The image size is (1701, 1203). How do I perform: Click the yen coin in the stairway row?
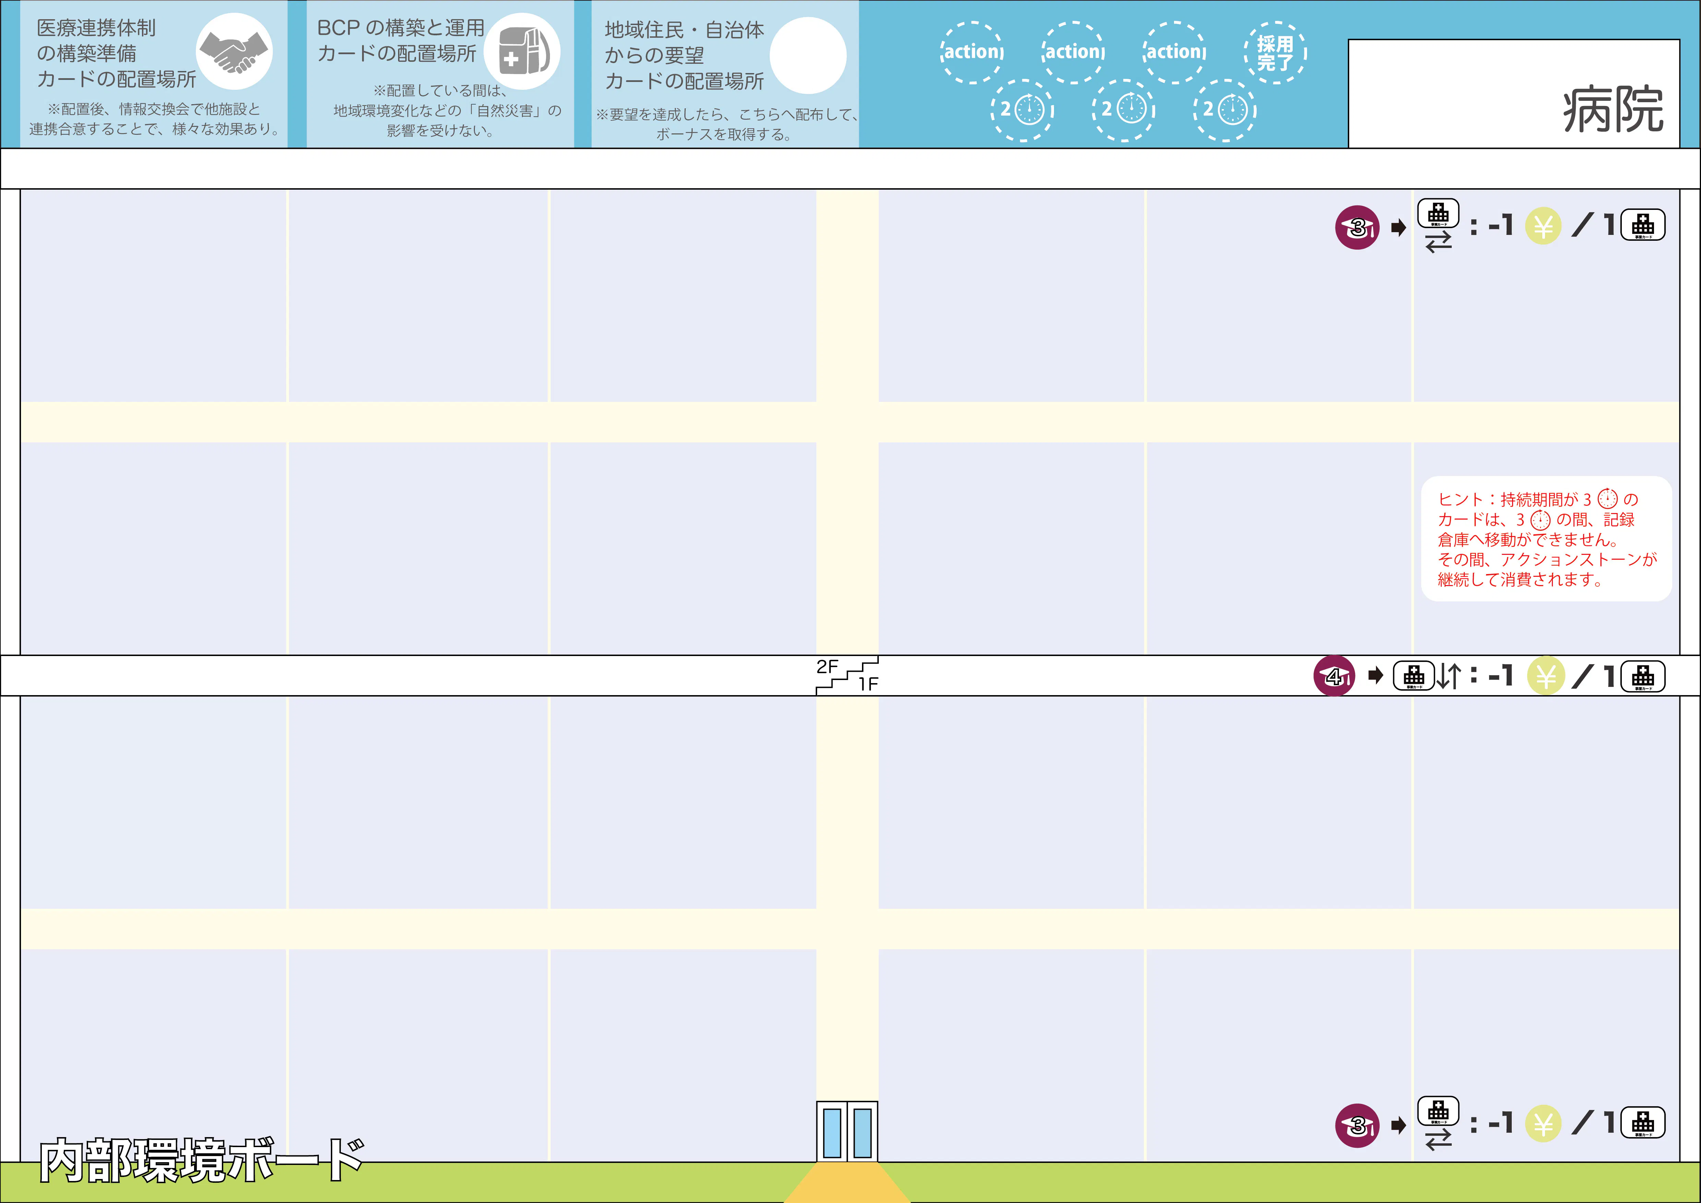pyautogui.click(x=1545, y=676)
